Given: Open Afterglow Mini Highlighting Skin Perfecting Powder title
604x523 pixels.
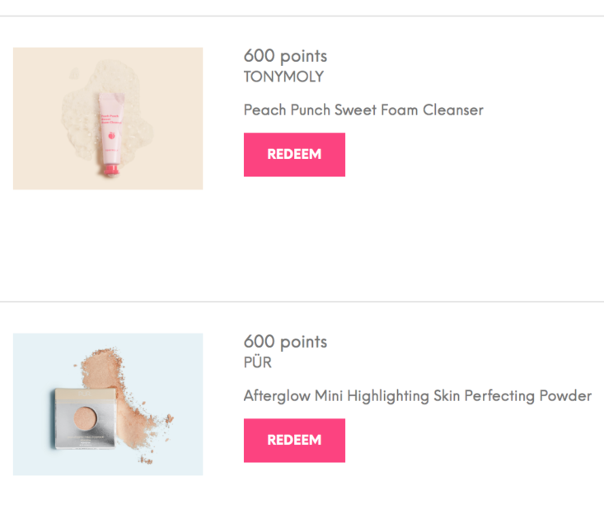Looking at the screenshot, I should [x=418, y=396].
